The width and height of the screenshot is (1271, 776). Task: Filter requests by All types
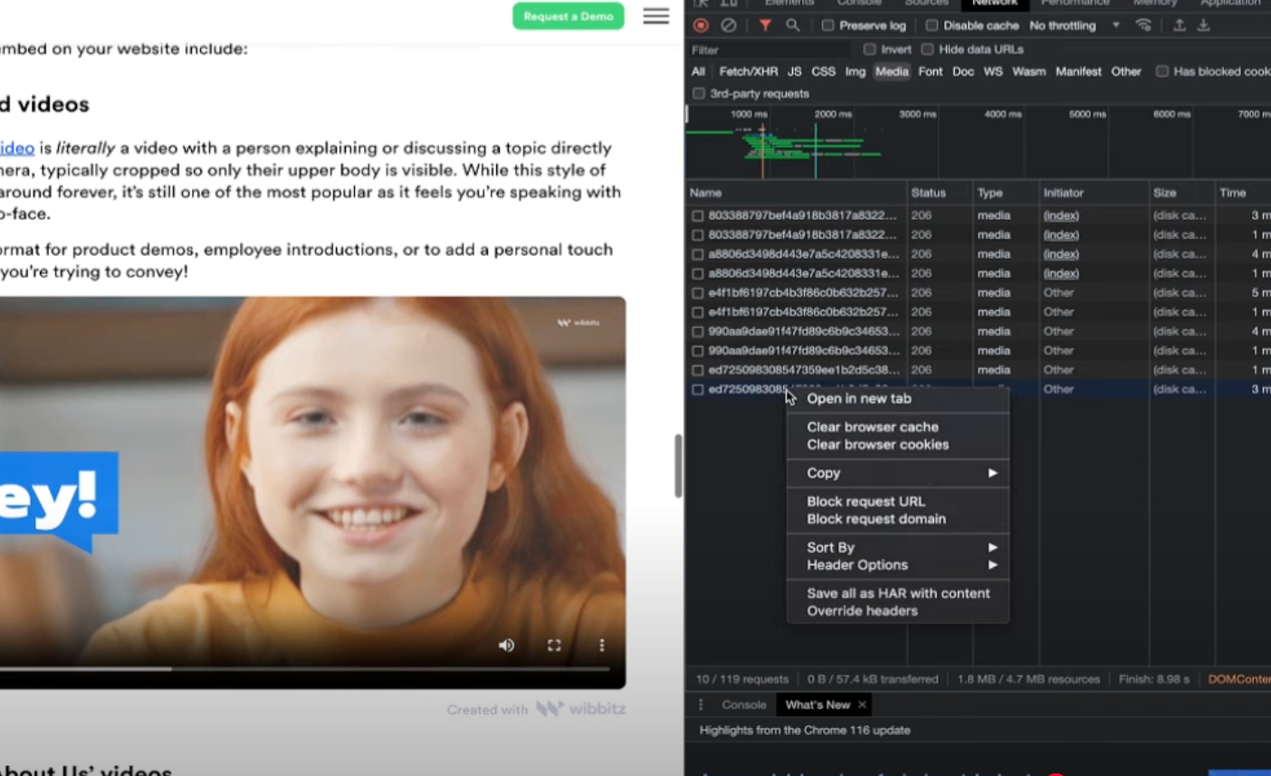[x=698, y=71]
